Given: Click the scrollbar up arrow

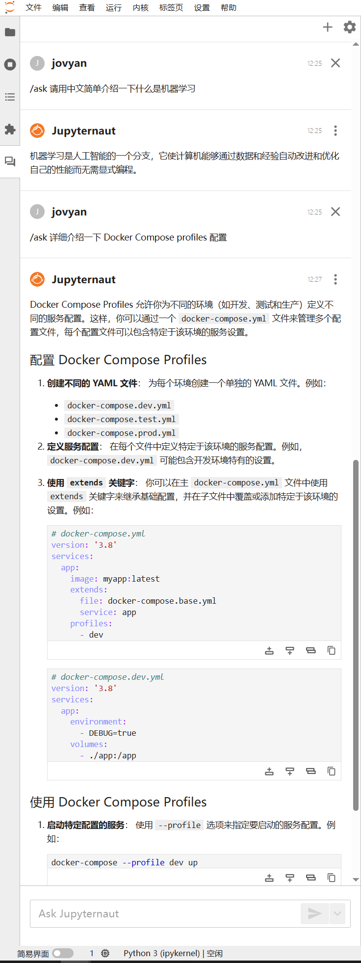Looking at the screenshot, I should pyautogui.click(x=356, y=45).
